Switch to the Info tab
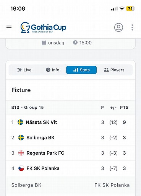Image resolution: width=141 pixels, height=196 pixels. (x=52, y=70)
